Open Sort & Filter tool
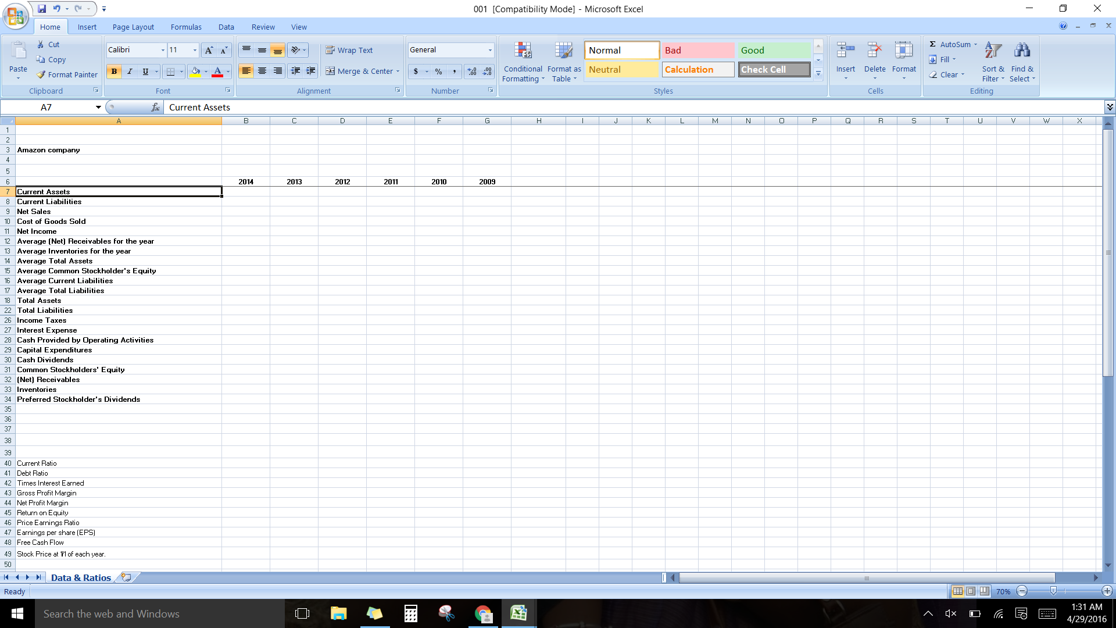Viewport: 1116px width, 628px height. coord(993,52)
